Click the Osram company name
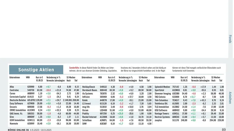This screenshot has height=131, width=234. click(x=85, y=110)
